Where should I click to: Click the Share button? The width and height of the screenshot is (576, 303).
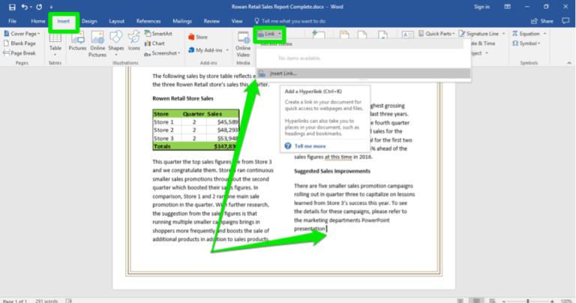(542, 21)
